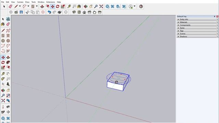Undo the last action
This screenshot has height=123, width=219.
pos(49,12)
